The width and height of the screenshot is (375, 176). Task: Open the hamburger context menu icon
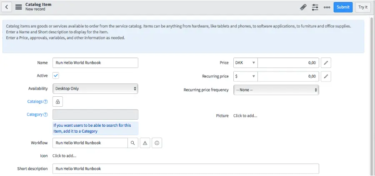click(19, 7)
